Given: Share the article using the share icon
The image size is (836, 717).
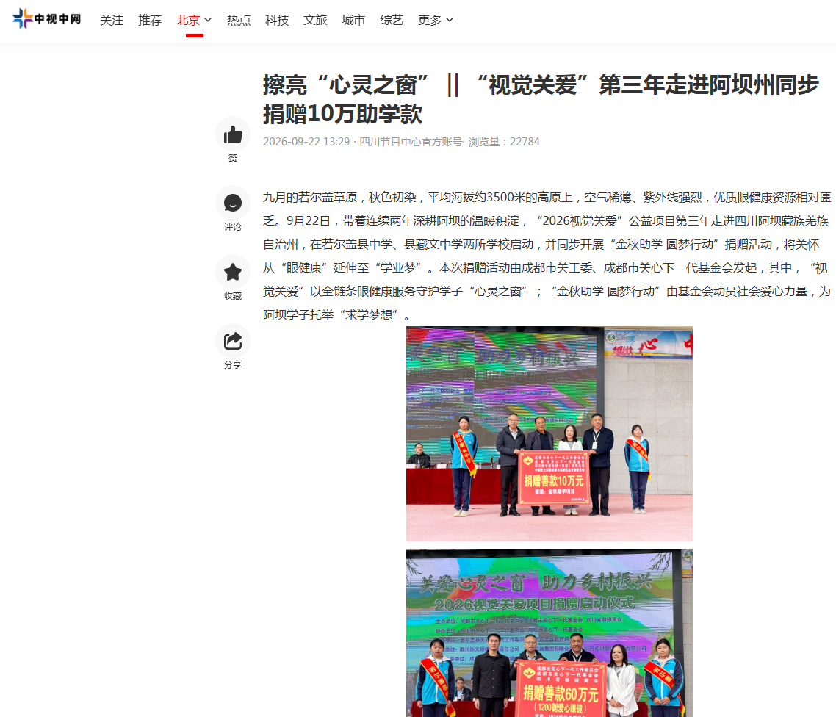Looking at the screenshot, I should [233, 341].
